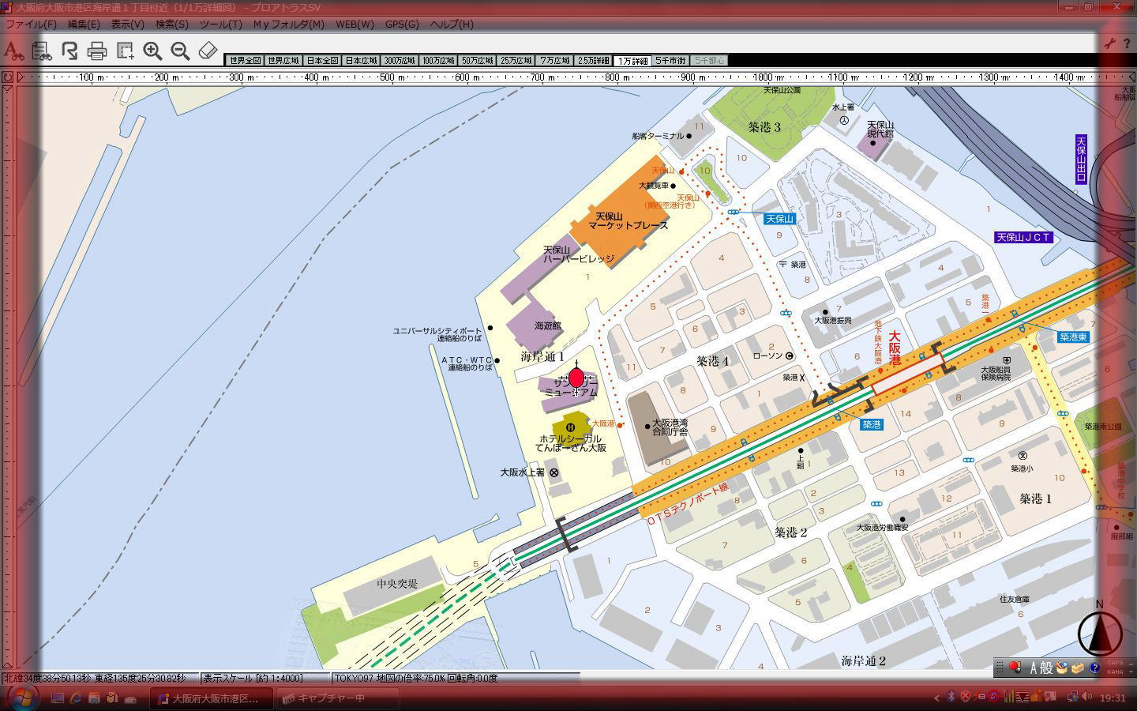Click the text search binoculars icon
Viewport: 1137px width, 711px height.
pyautogui.click(x=13, y=51)
